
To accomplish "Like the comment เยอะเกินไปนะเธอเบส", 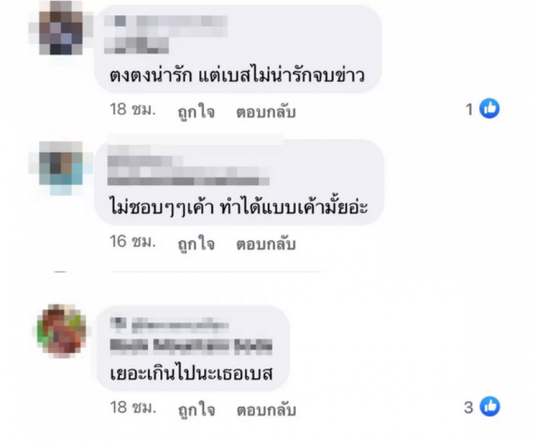I will [x=197, y=410].
